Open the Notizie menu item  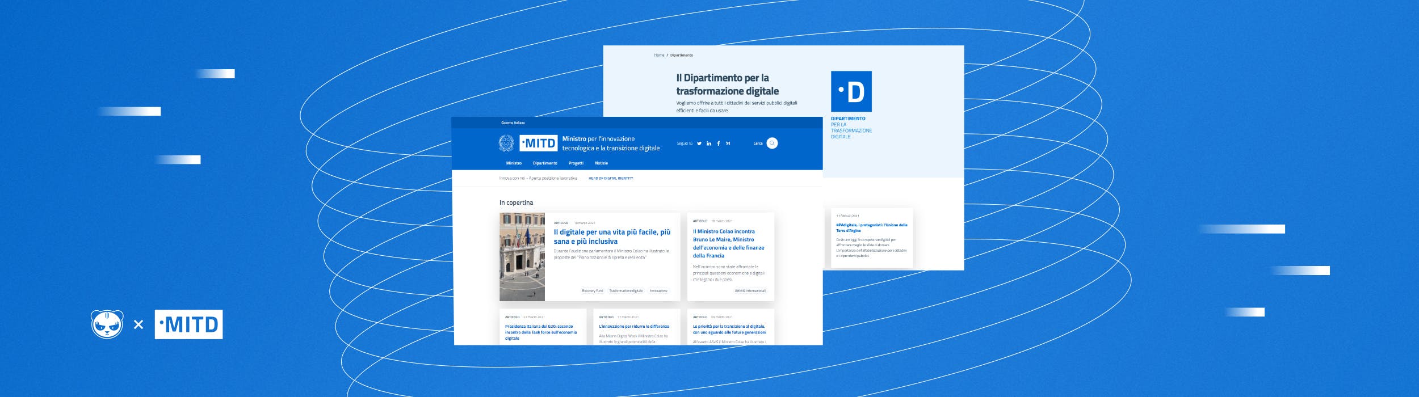(x=601, y=163)
